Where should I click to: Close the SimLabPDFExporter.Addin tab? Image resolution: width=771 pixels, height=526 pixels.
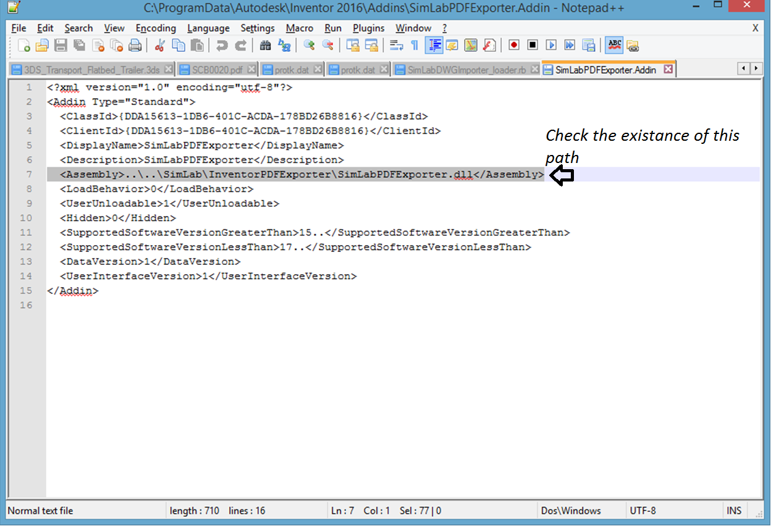[x=668, y=70]
